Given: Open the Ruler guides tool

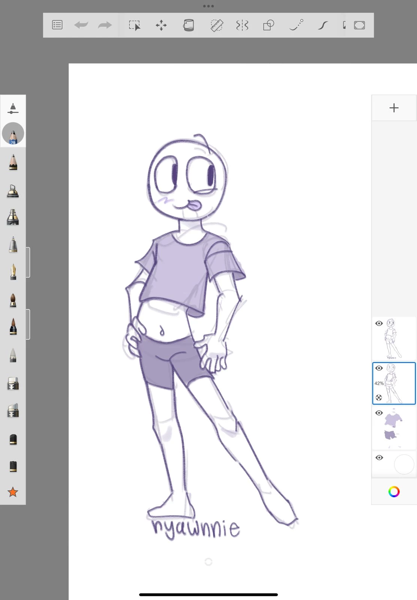Looking at the screenshot, I should (216, 25).
